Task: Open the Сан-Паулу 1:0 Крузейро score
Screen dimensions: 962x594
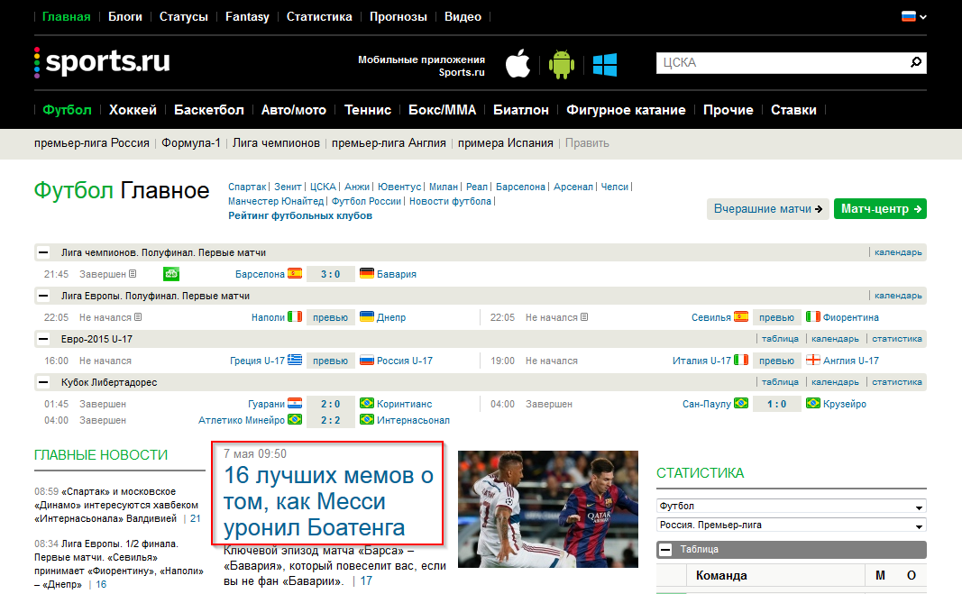Action: click(x=776, y=404)
